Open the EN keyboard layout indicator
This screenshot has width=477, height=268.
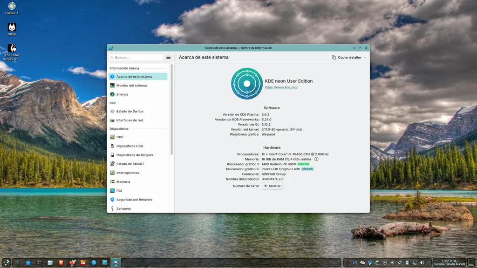[355, 262]
